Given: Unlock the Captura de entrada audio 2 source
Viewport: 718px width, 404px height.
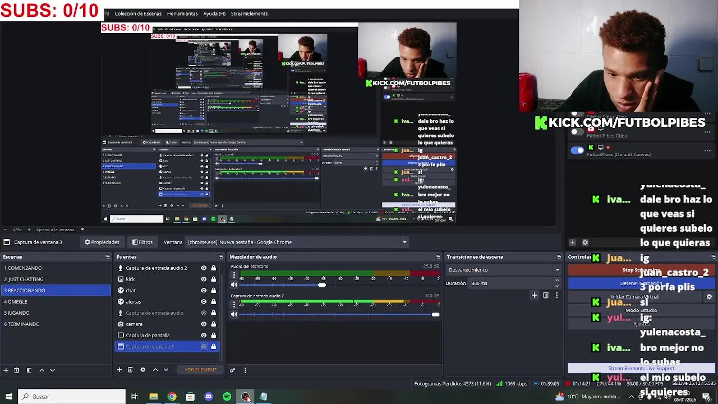Looking at the screenshot, I should (213, 268).
